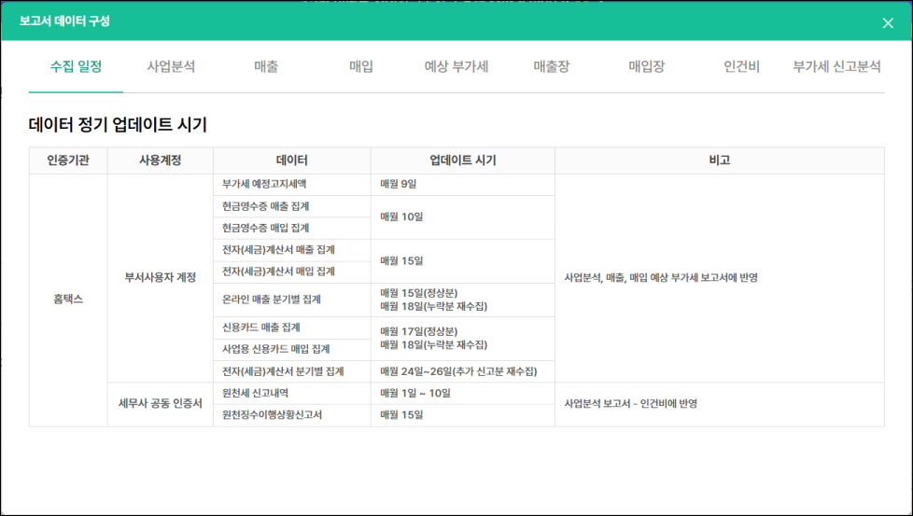Image resolution: width=913 pixels, height=516 pixels.
Task: Select the 세무사 공동 인증서 cell
Action: point(160,404)
